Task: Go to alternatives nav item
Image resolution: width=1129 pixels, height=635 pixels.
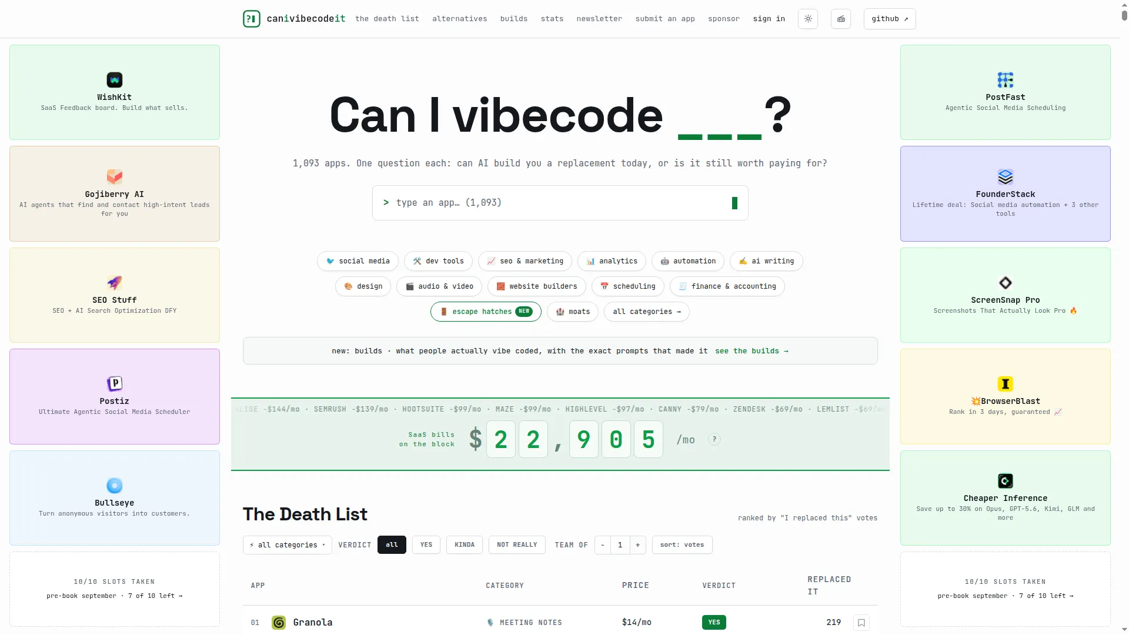Action: (460, 19)
